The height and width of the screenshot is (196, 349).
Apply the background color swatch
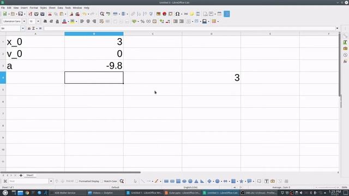pyautogui.click(x=73, y=21)
